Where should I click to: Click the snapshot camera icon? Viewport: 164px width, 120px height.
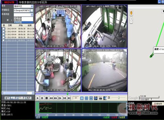[x=100, y=98]
